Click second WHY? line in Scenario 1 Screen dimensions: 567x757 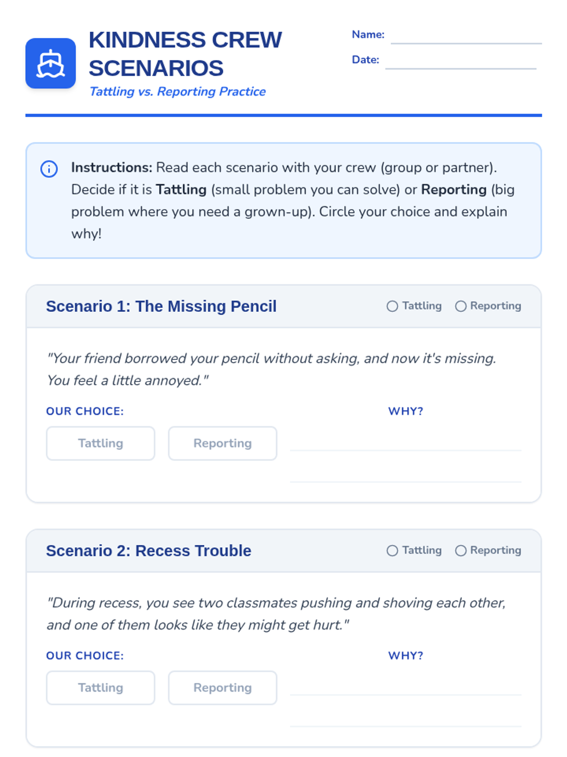[406, 474]
